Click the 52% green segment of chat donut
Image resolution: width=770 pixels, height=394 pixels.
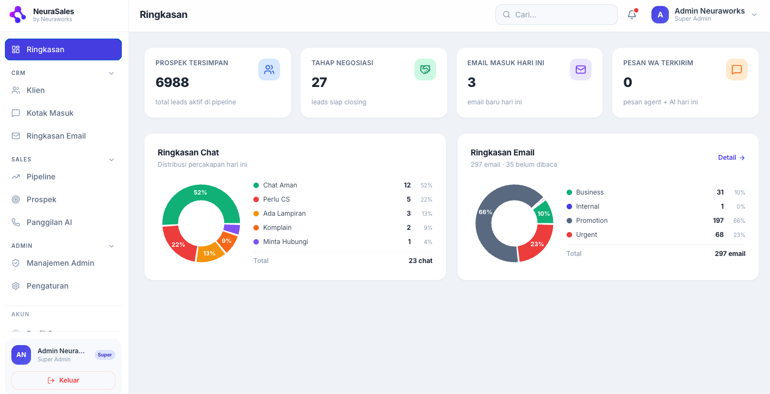200,193
